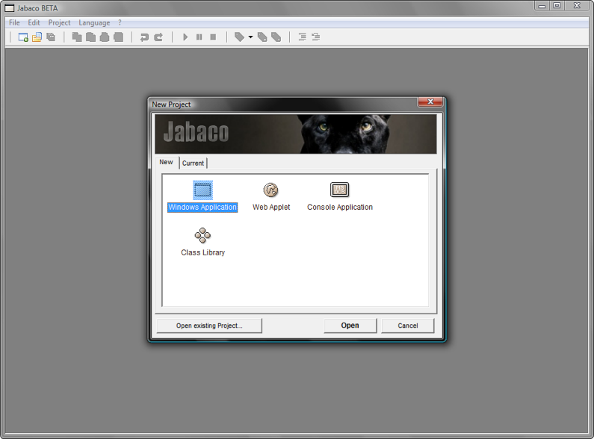Viewport: 594px width, 439px height.
Task: Click the third bookmark tag icon
Action: (276, 37)
